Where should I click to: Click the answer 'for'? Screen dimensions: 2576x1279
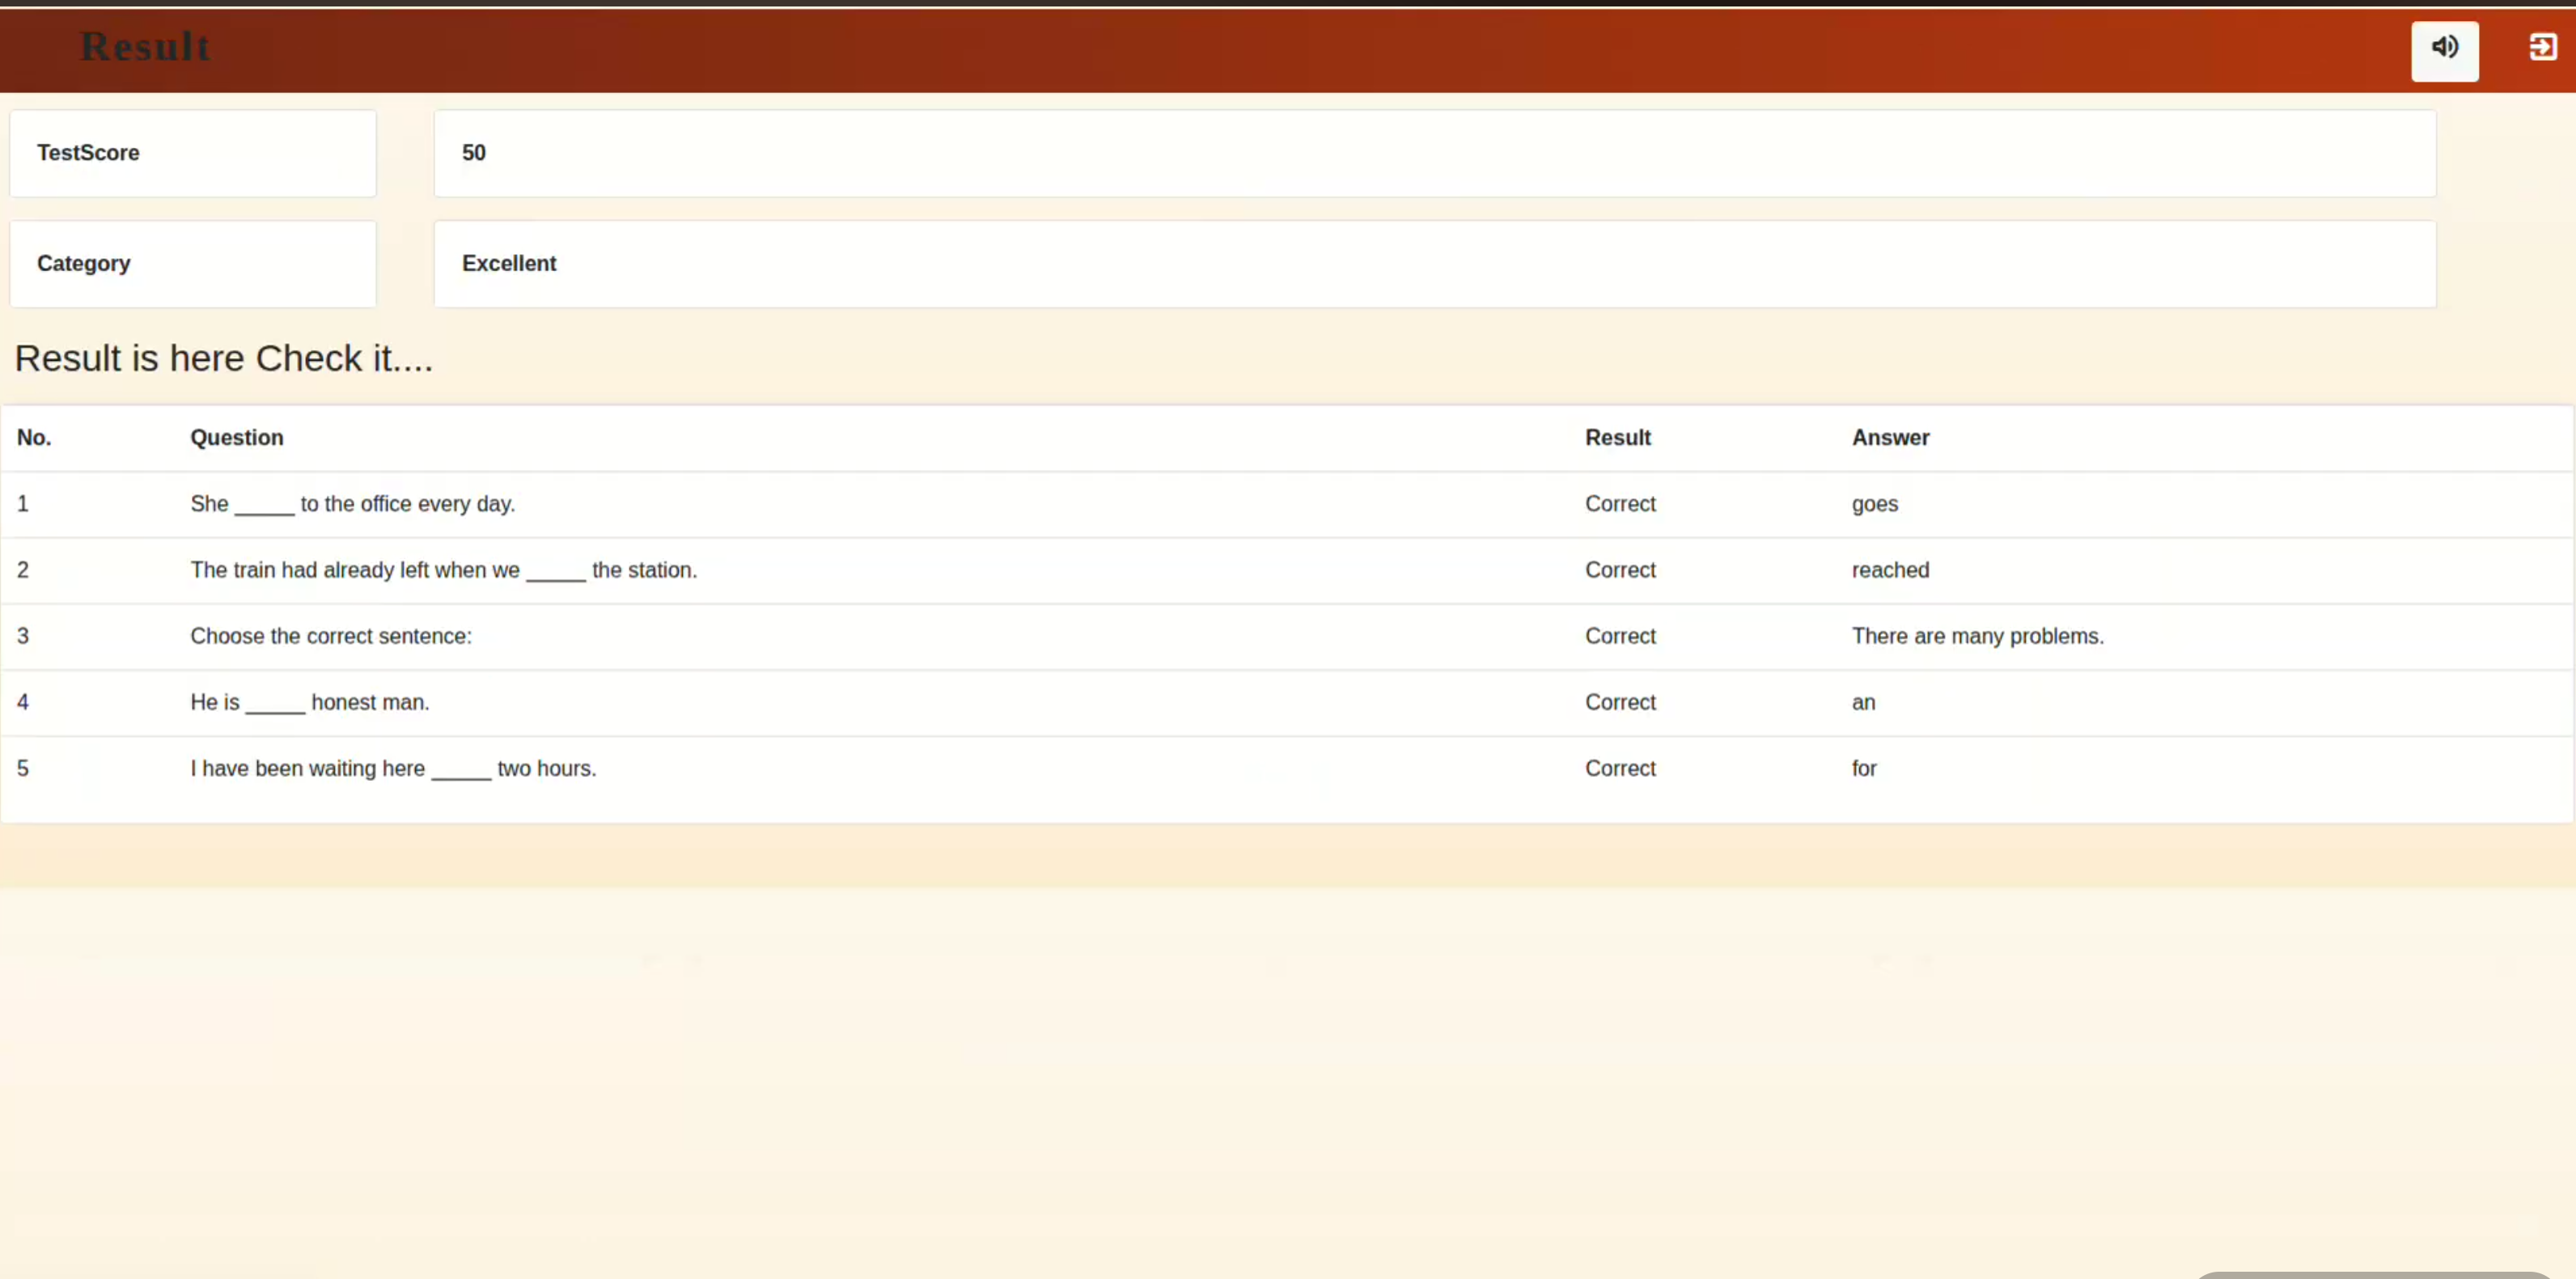1864,768
